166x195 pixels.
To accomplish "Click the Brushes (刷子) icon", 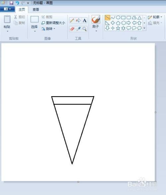I will tap(96, 19).
